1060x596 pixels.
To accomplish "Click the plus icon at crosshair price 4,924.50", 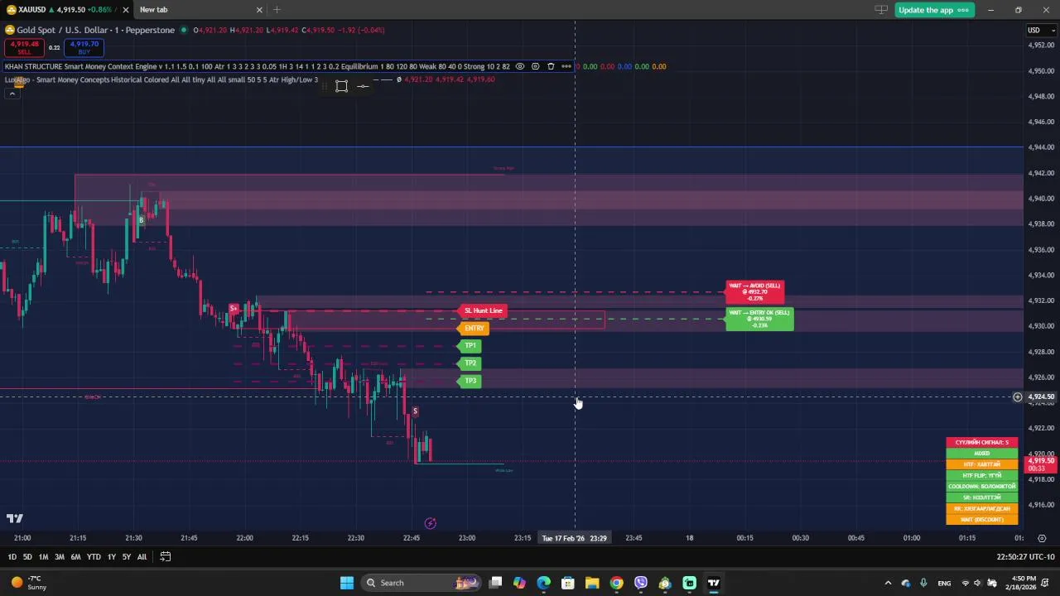I will coord(1018,397).
